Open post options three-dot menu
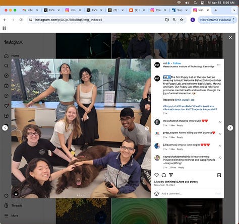239x224 pixels. tap(219, 65)
